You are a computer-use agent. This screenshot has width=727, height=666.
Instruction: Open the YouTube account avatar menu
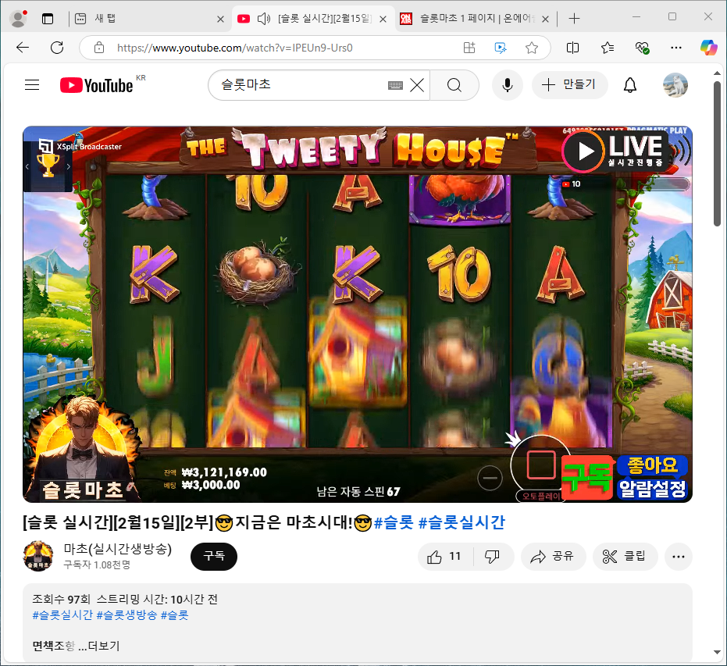point(675,85)
